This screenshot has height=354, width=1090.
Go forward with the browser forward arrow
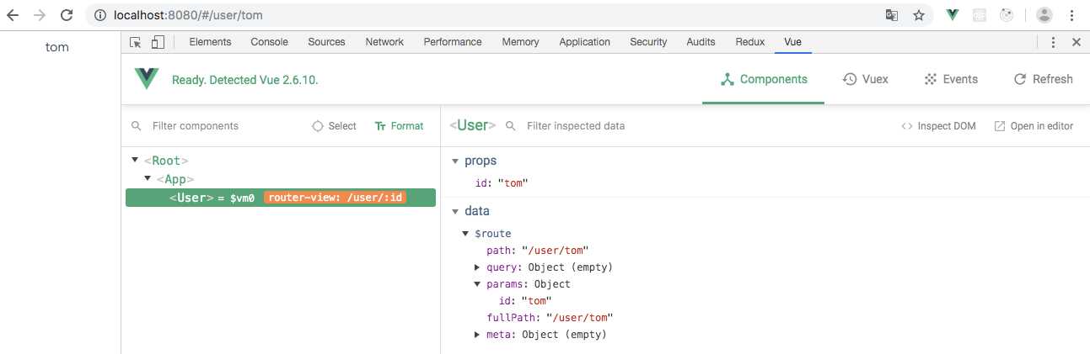tap(40, 15)
